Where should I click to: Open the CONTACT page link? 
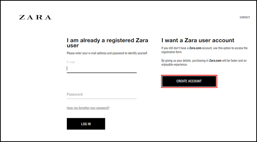click(245, 17)
